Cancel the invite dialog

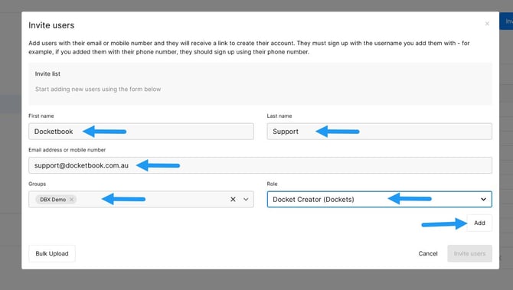(427, 253)
